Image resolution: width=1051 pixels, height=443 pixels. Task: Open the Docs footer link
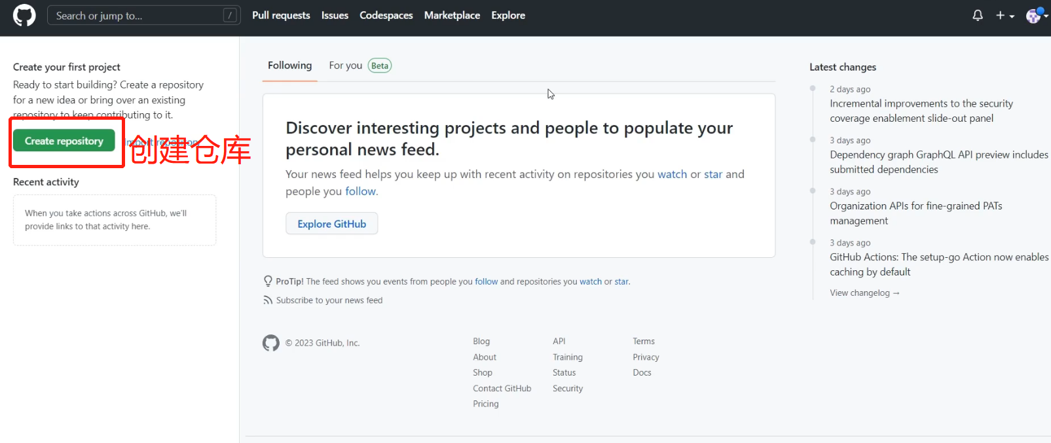(x=642, y=372)
